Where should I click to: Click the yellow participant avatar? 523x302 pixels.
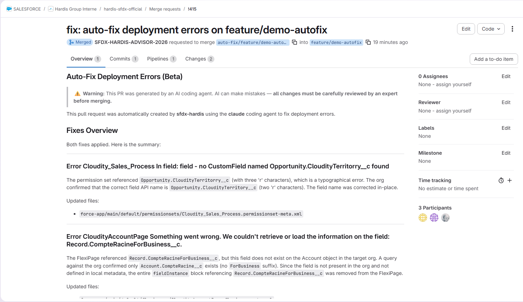pos(423,218)
